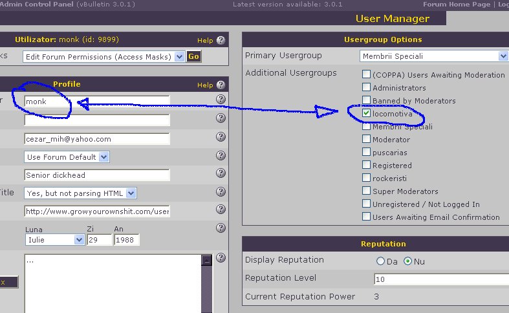
Task: Click help icon in the Utilizator header bar
Action: [x=221, y=40]
